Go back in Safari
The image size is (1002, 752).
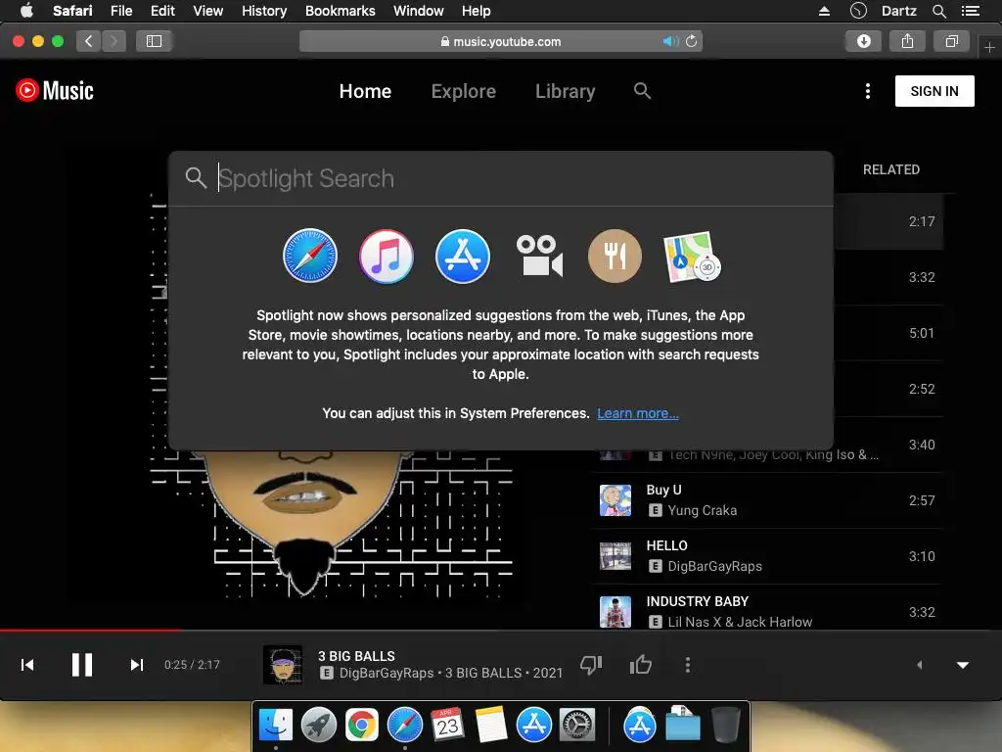click(89, 41)
